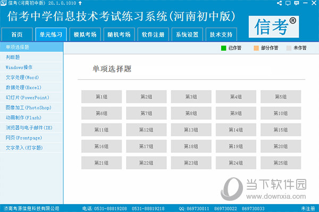Click QQ number 869730022

coord(225,208)
